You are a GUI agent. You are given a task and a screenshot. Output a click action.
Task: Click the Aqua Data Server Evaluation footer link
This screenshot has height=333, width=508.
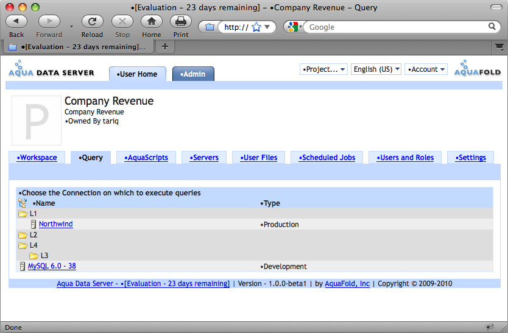coord(143,284)
